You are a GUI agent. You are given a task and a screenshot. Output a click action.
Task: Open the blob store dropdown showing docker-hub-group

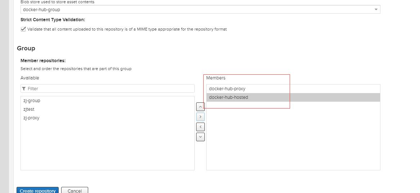pos(200,9)
